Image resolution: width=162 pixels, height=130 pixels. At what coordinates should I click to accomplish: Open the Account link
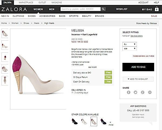click(143, 2)
